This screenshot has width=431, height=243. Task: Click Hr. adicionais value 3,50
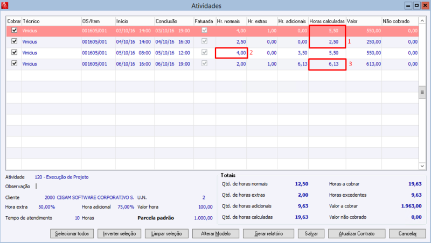tap(302, 53)
